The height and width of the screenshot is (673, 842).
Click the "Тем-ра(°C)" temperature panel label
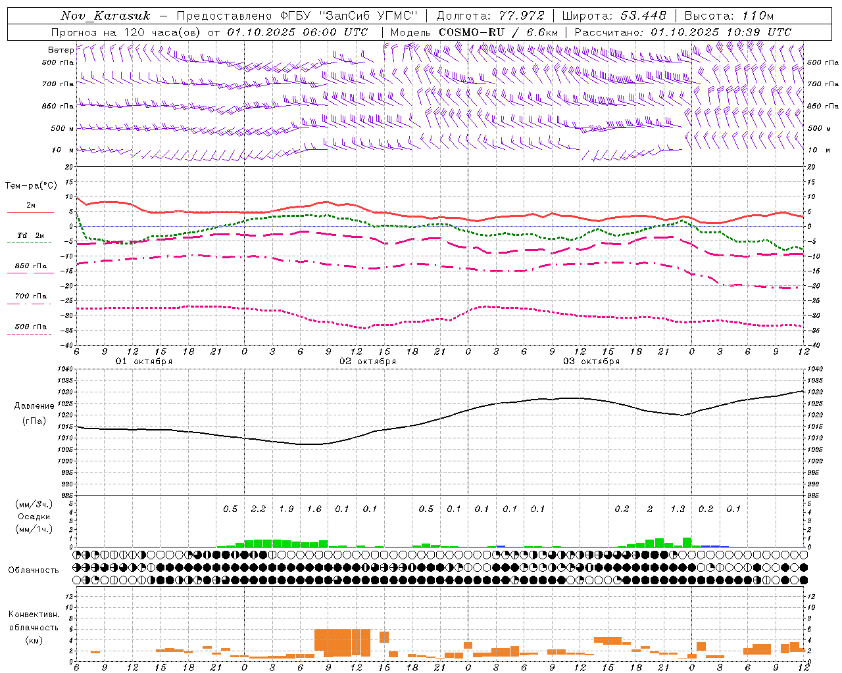(x=31, y=186)
